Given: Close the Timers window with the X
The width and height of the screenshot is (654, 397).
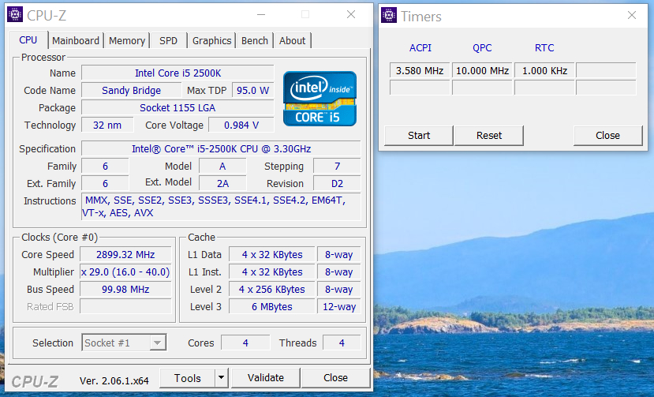Looking at the screenshot, I should click(631, 16).
